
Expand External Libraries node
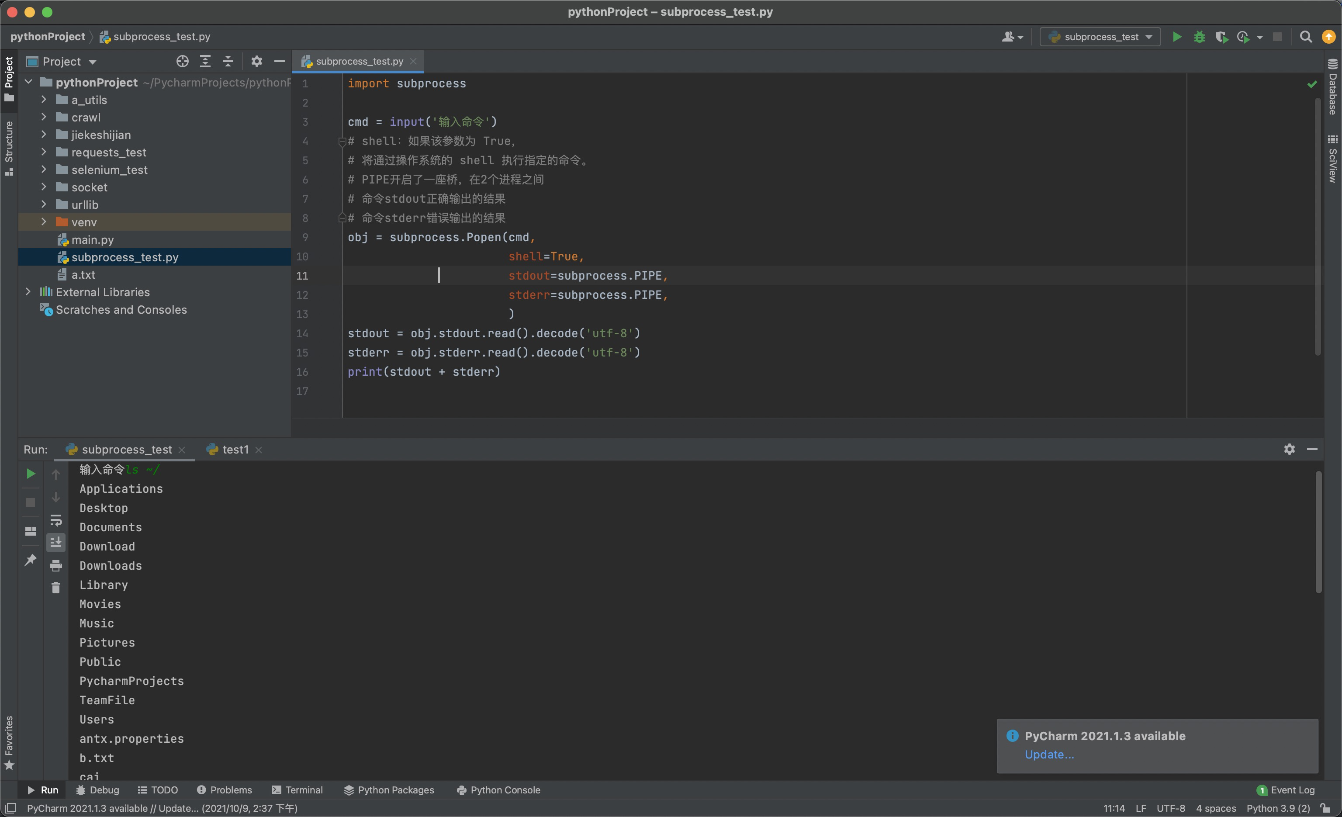pyautogui.click(x=29, y=291)
